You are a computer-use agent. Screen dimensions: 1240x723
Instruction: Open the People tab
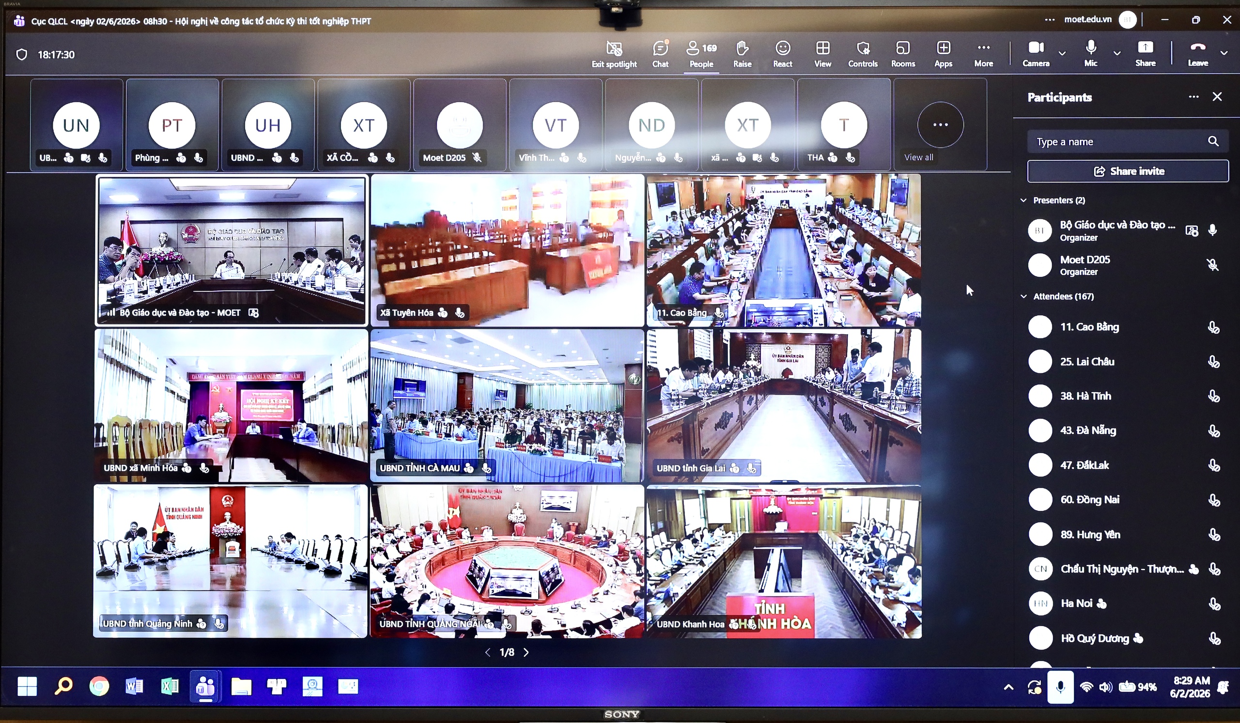[701, 54]
